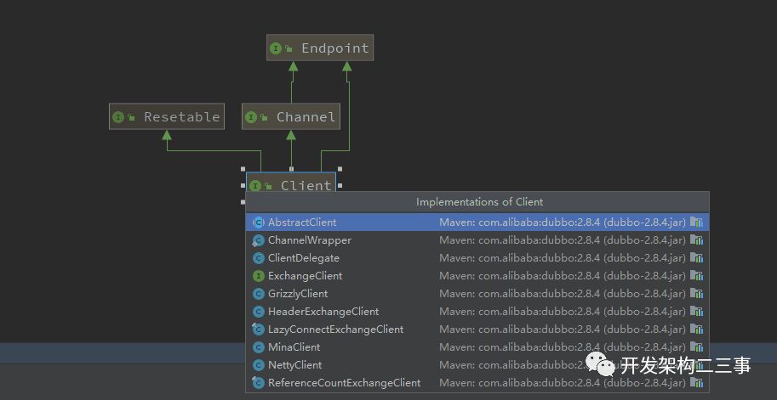Click the class icon beside NettyClient
The image size is (777, 400).
pos(259,365)
